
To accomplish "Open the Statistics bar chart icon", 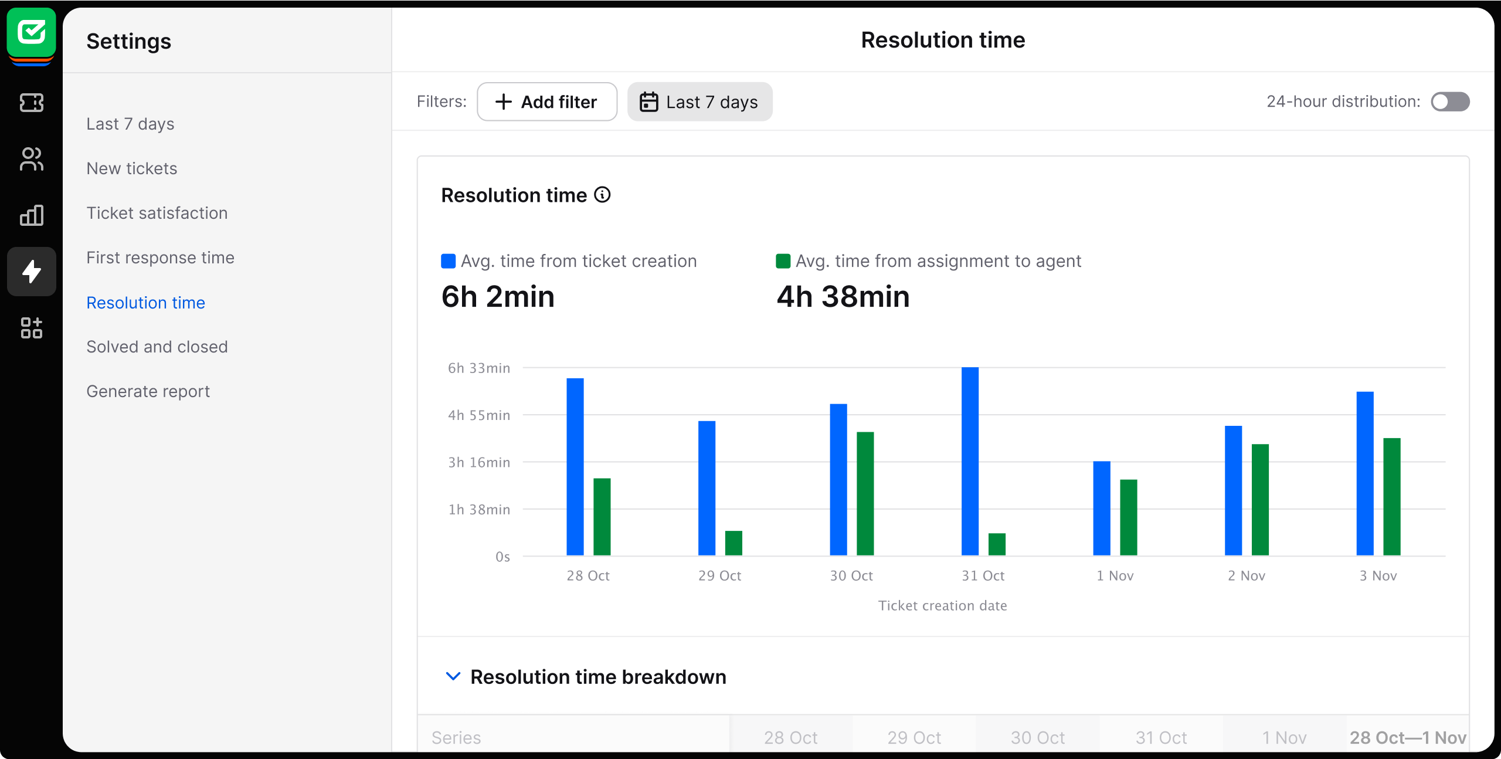I will coord(31,215).
